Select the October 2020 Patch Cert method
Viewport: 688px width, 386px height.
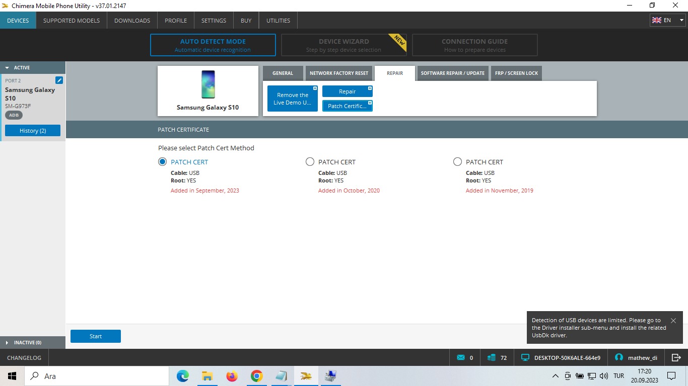click(x=310, y=162)
